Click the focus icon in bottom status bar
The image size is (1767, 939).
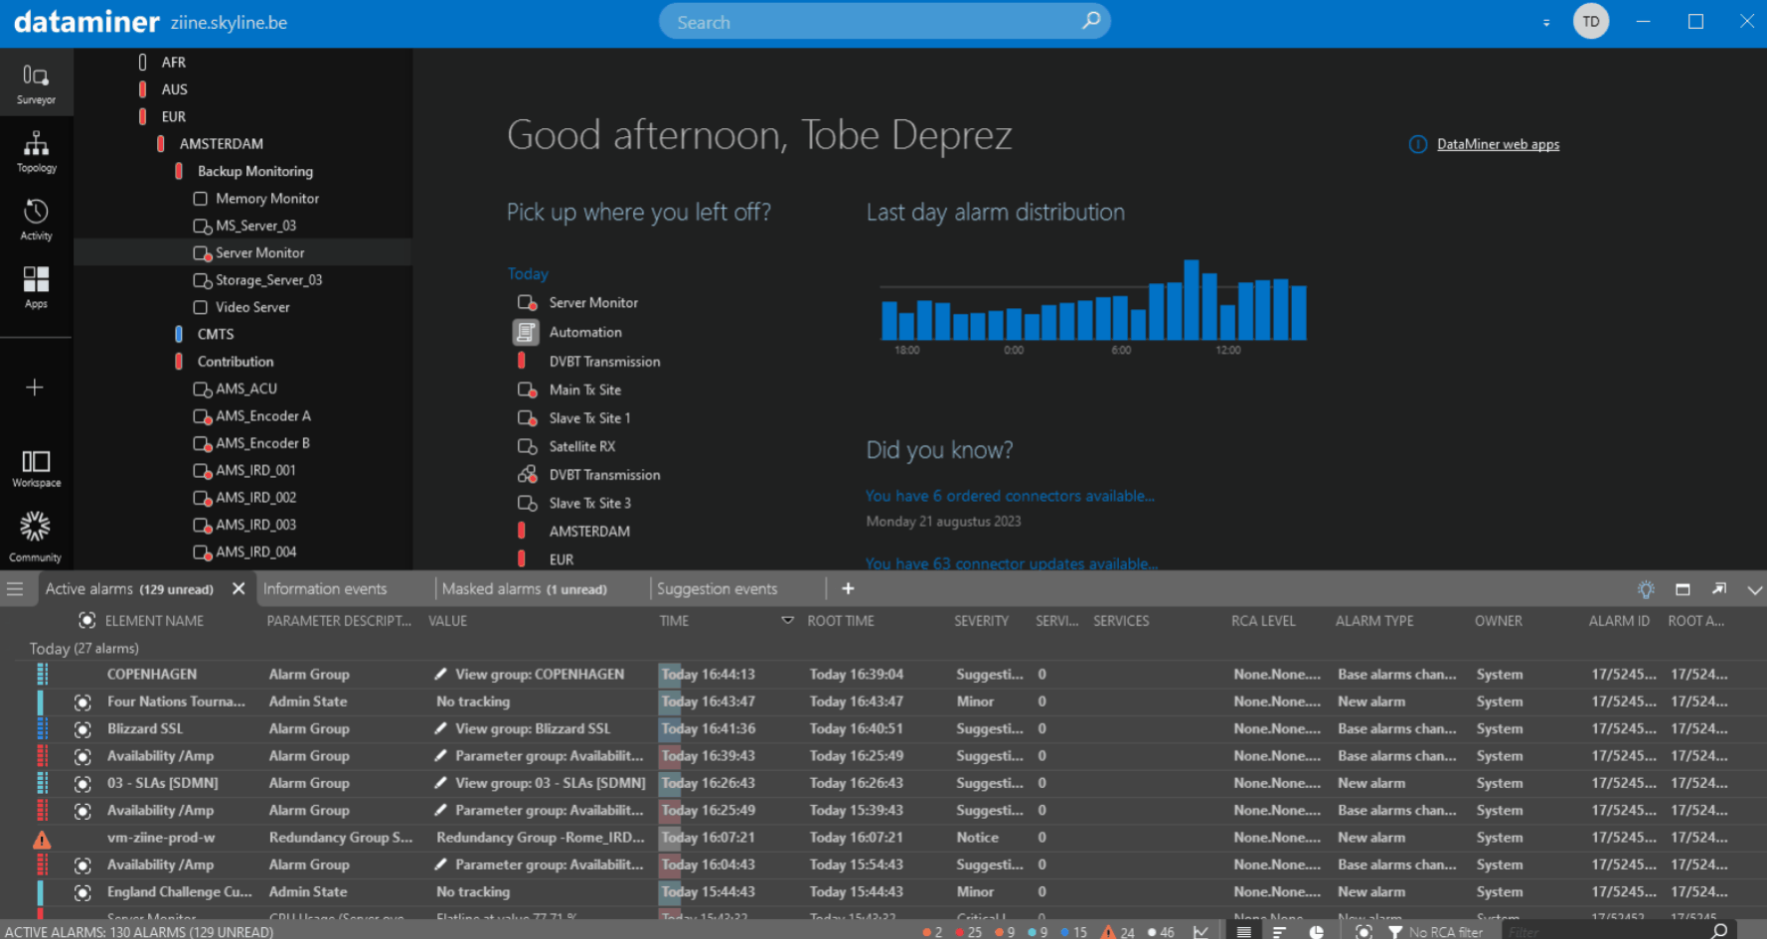[x=1364, y=932]
